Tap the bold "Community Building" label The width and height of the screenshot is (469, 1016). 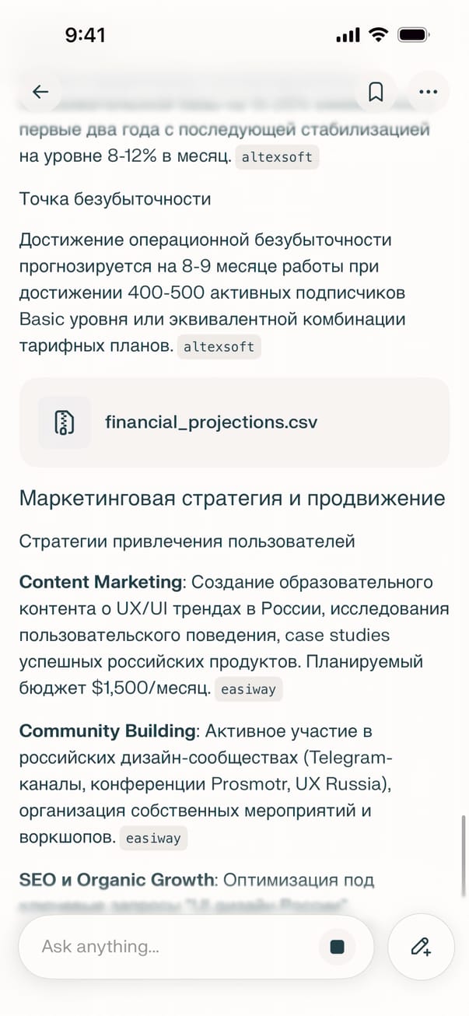pyautogui.click(x=107, y=731)
